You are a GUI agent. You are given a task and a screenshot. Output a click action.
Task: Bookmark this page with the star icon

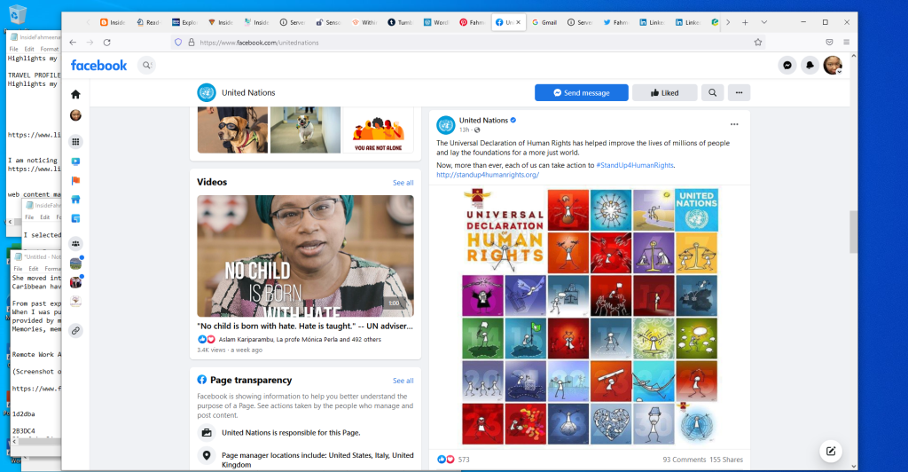coord(757,42)
